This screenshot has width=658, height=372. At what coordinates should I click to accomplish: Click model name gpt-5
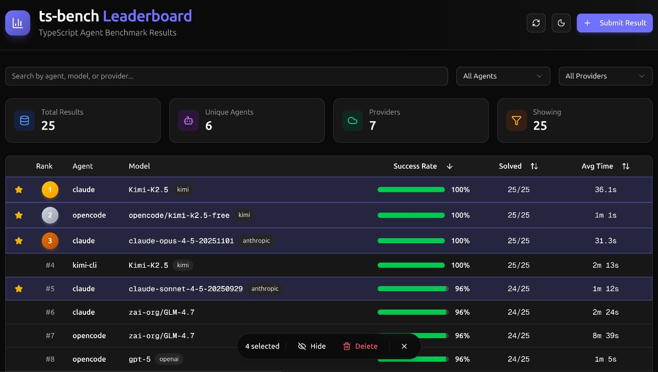[140, 359]
